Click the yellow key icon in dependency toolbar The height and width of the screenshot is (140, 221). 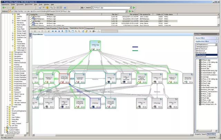[86, 31]
